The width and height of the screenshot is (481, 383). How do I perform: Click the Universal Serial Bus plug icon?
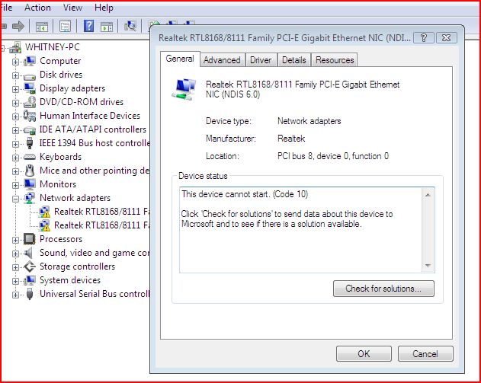coord(30,294)
